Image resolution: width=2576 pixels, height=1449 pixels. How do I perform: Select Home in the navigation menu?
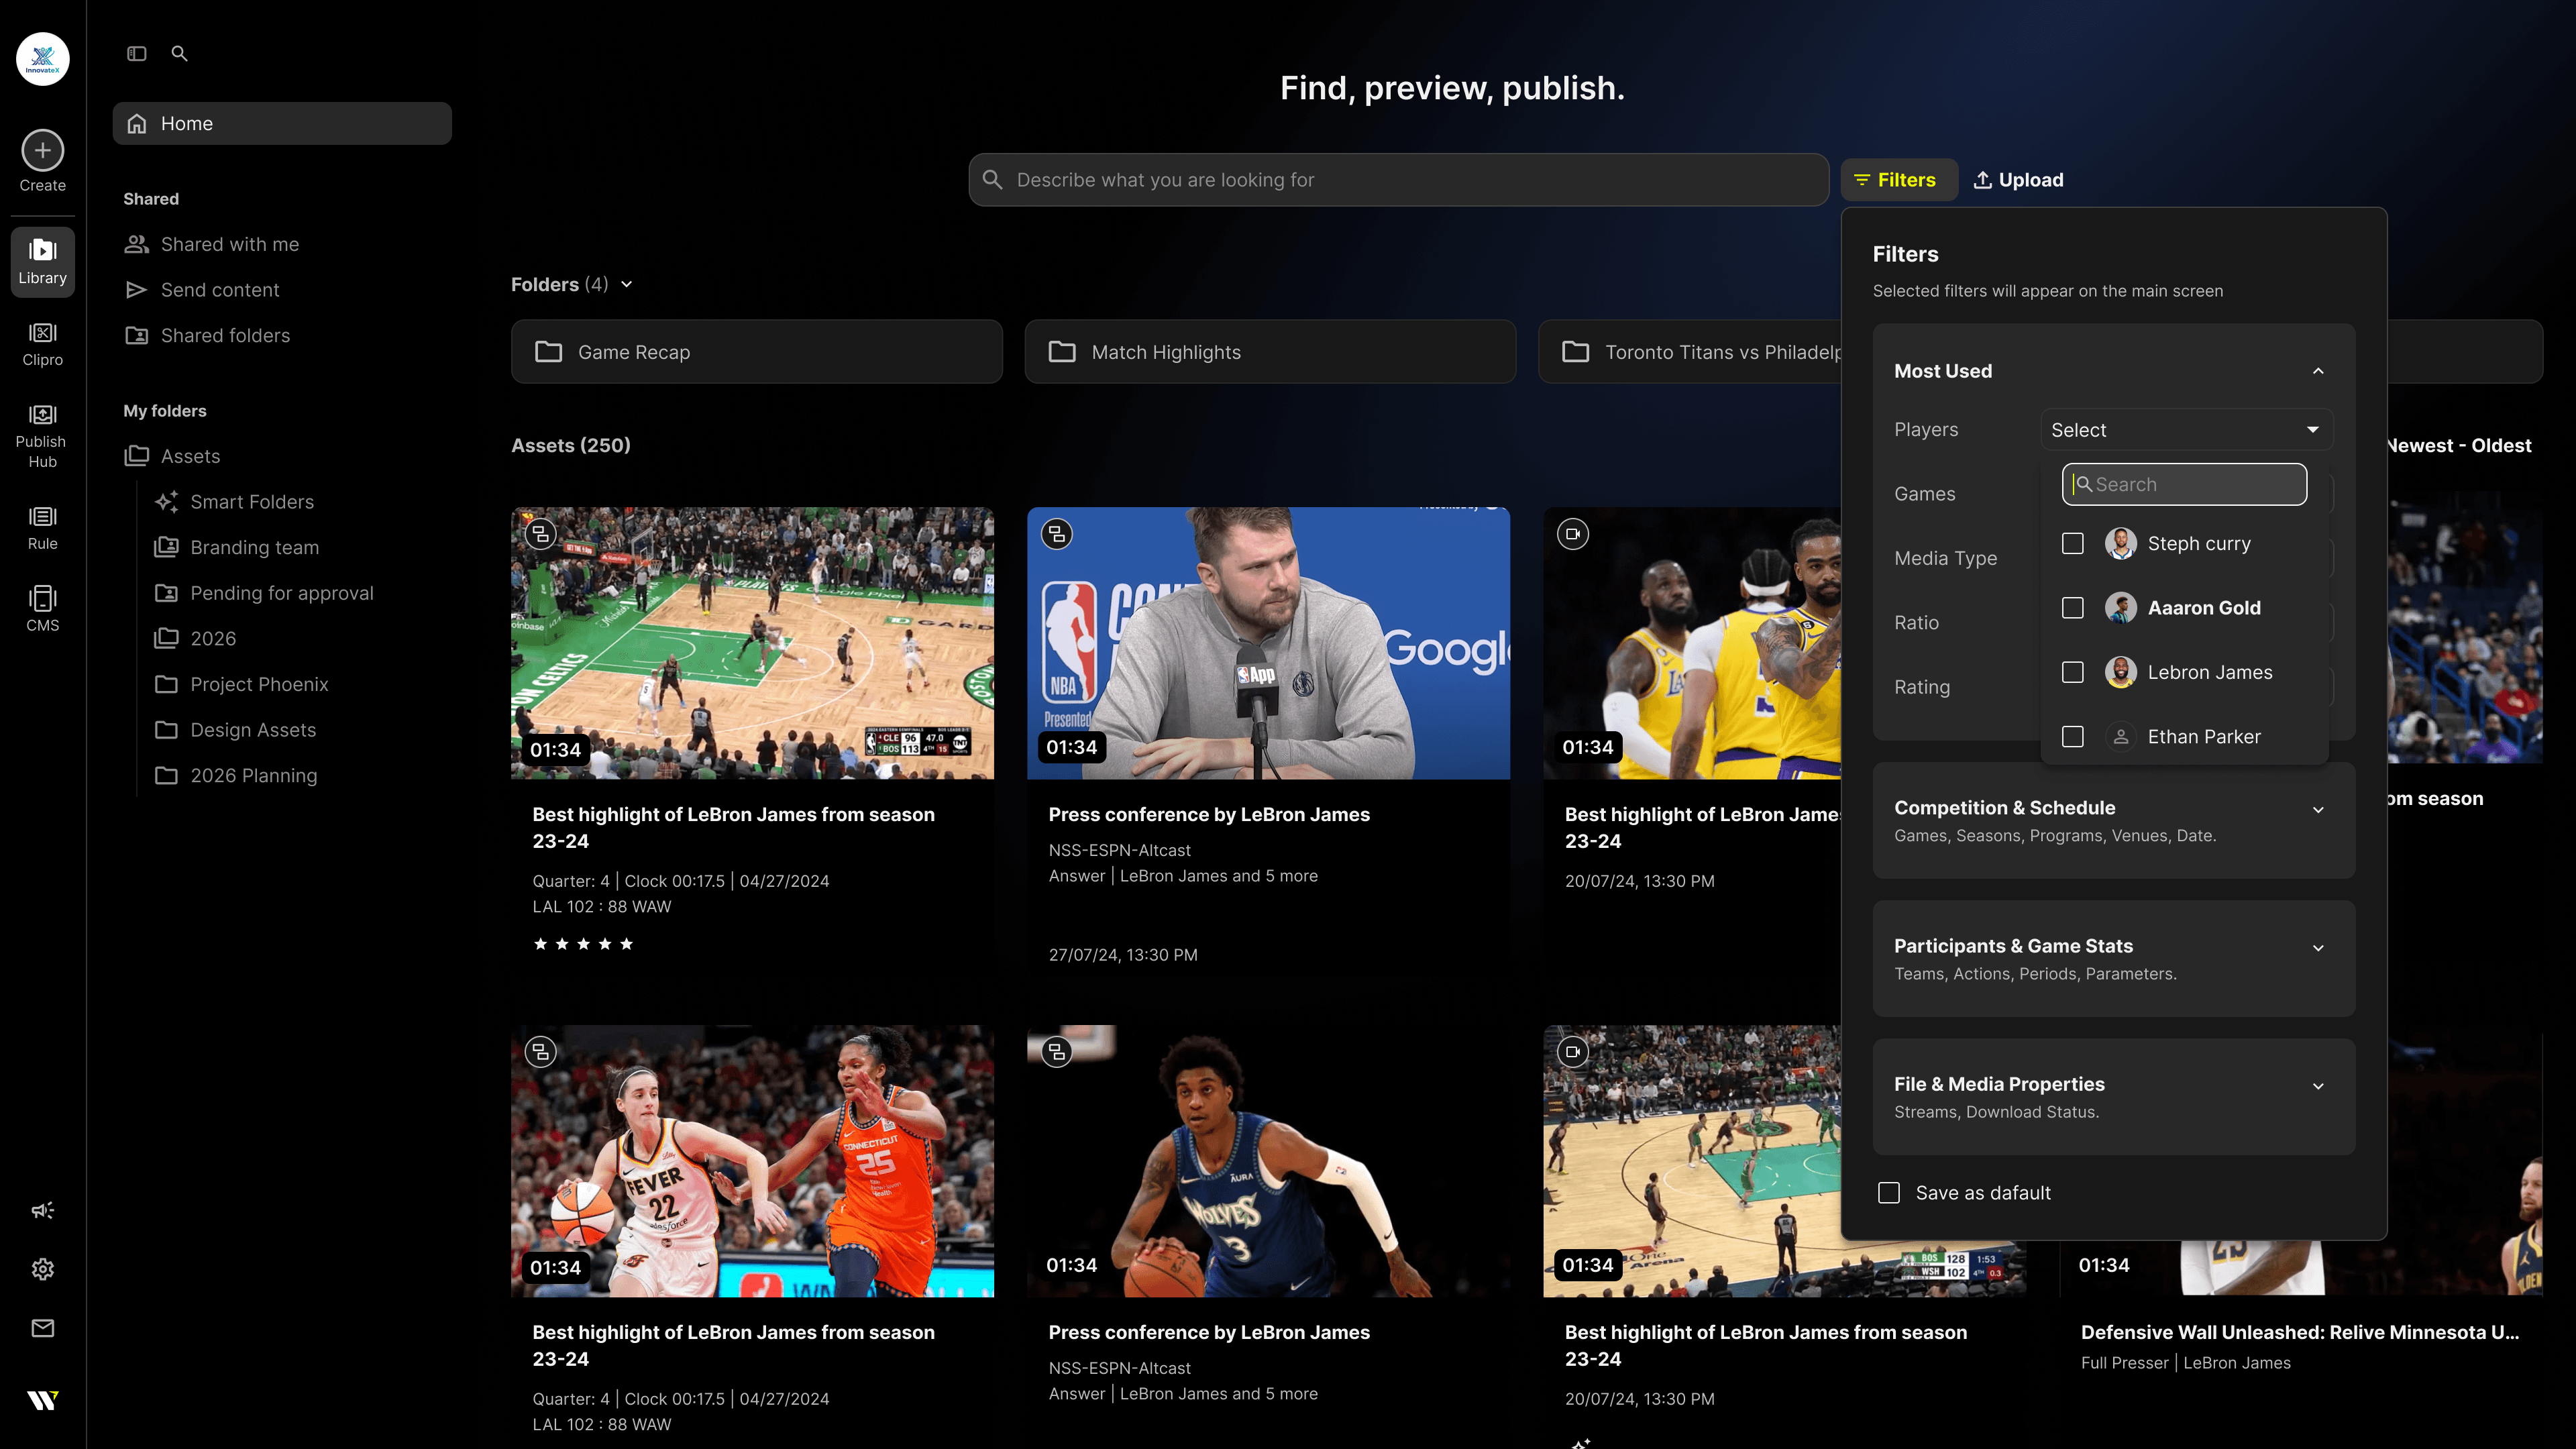pos(282,123)
